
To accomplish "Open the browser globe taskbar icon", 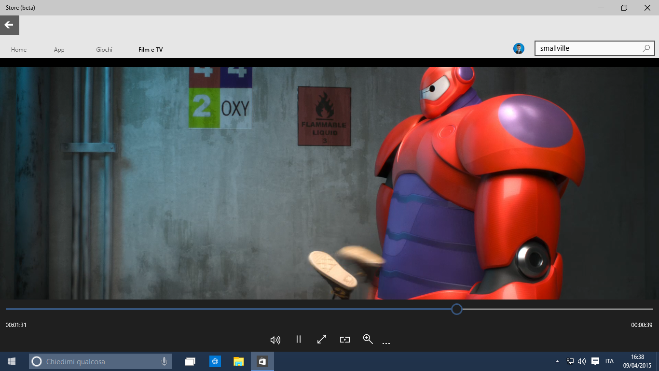I will pos(215,361).
